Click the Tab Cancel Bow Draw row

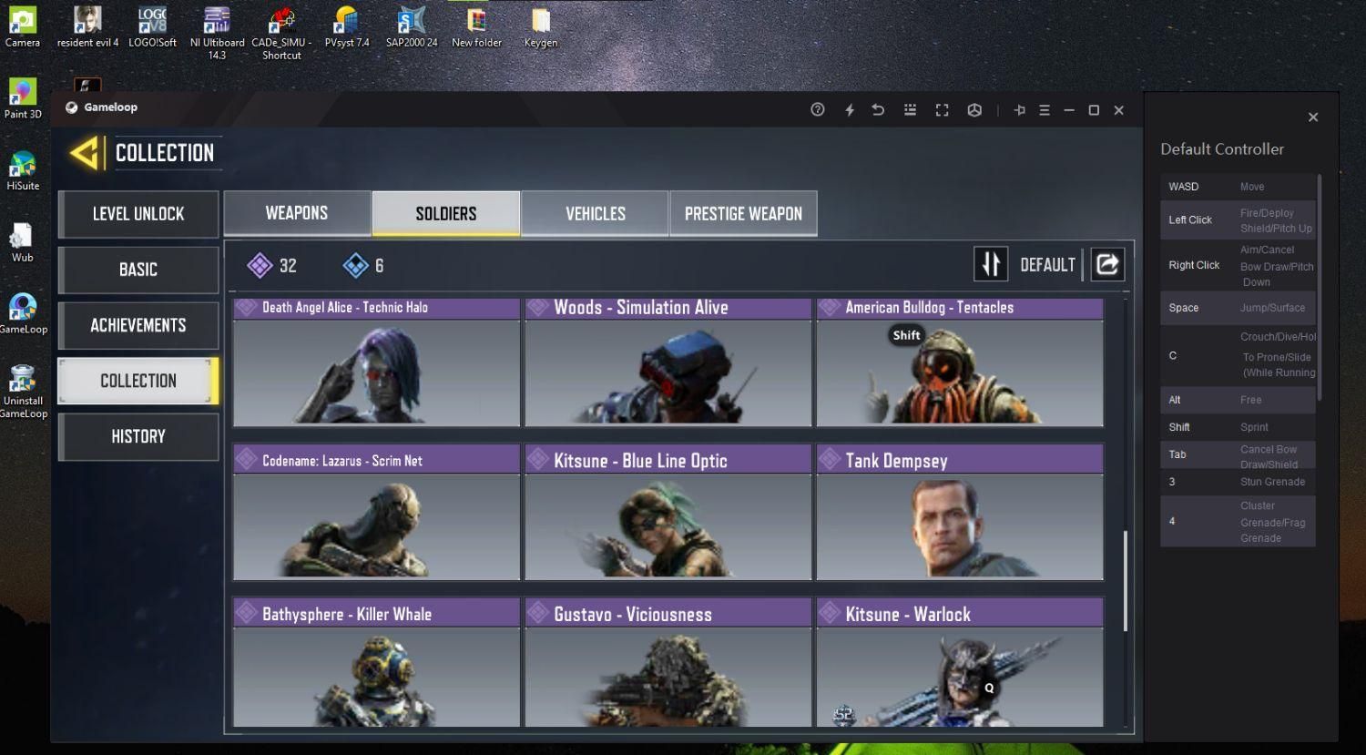pyautogui.click(x=1238, y=455)
